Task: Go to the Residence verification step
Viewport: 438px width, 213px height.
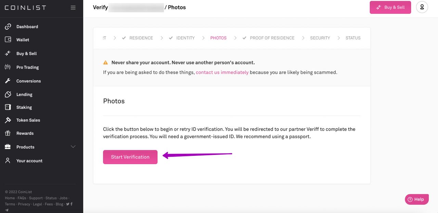Action: [x=141, y=38]
